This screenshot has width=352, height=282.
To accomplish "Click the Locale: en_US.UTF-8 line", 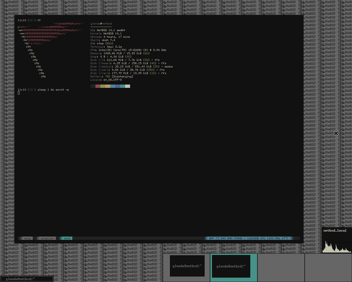I will coord(106,80).
